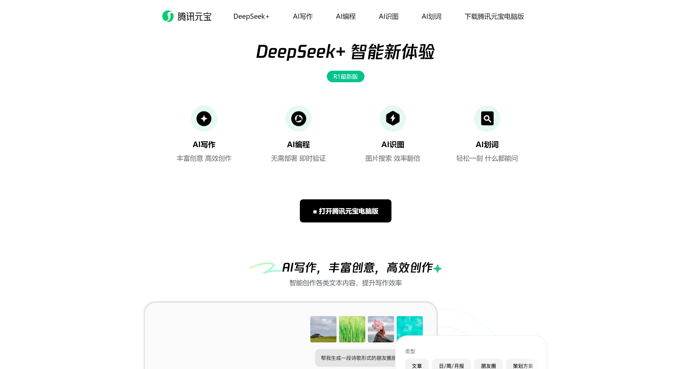
Task: Go to AI编程 in the top navigation
Action: [345, 16]
